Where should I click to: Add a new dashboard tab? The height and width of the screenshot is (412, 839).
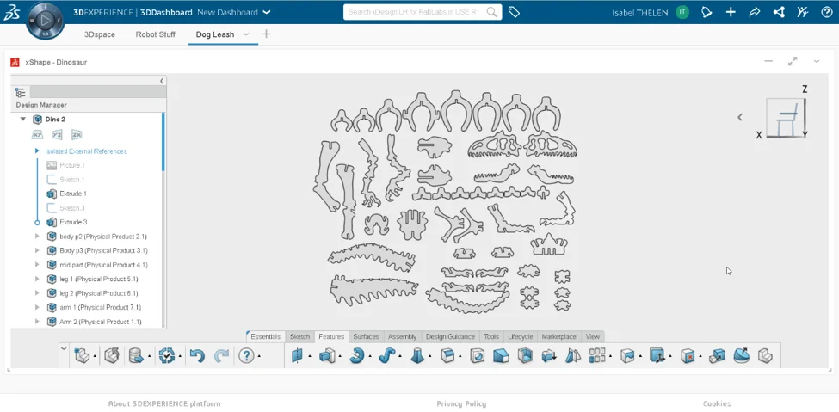[266, 34]
